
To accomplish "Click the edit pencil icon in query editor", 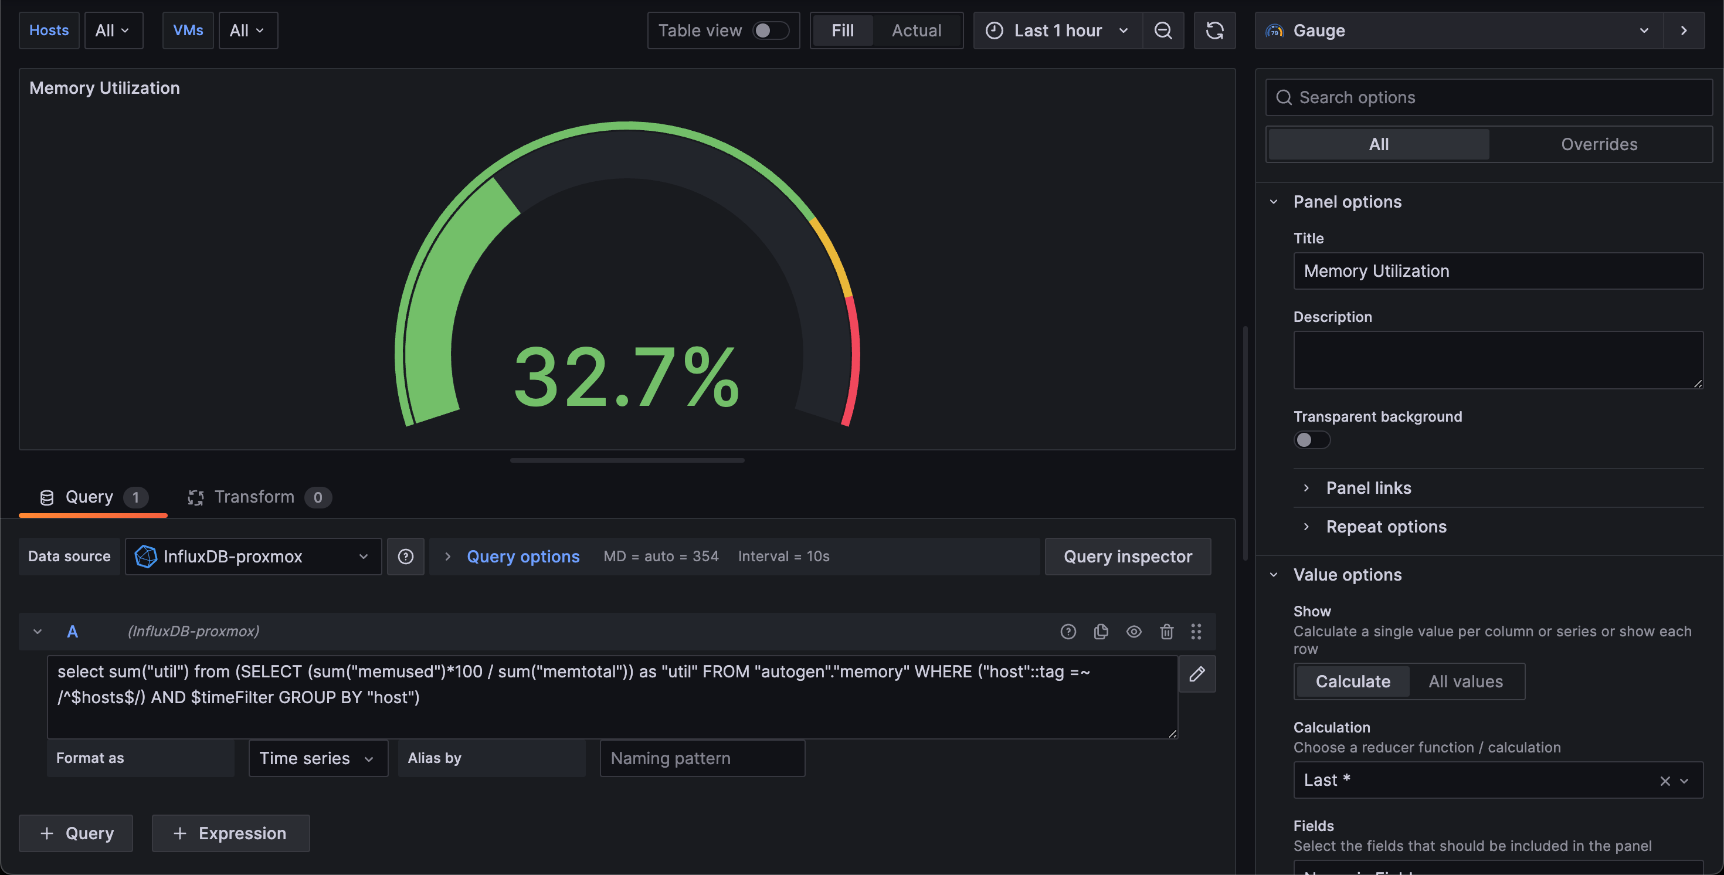I will point(1197,674).
